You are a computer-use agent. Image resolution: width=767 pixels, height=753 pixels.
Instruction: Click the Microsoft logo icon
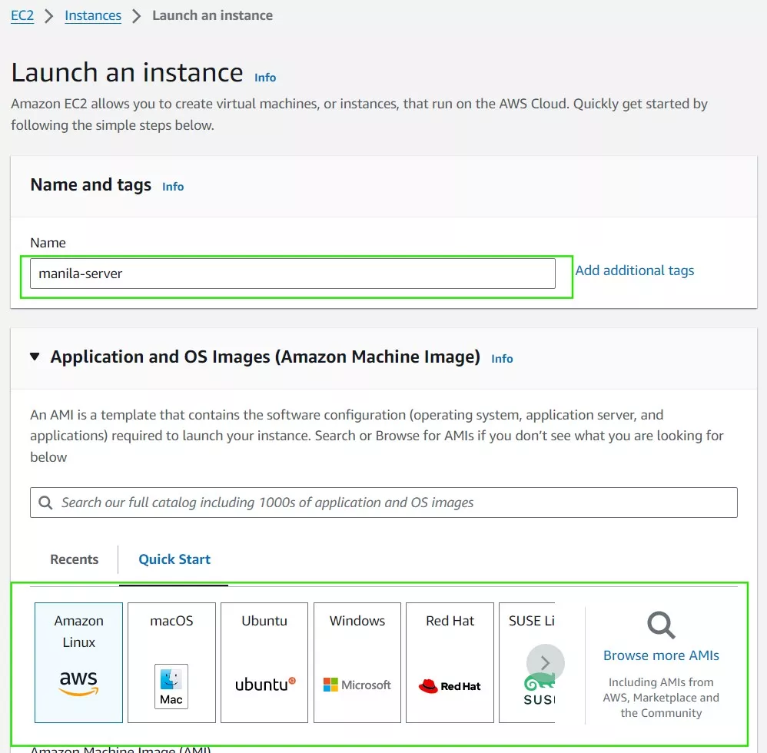coord(357,685)
